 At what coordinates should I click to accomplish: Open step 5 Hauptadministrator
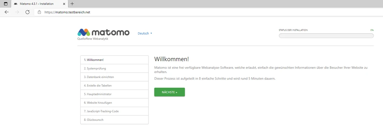114,94
